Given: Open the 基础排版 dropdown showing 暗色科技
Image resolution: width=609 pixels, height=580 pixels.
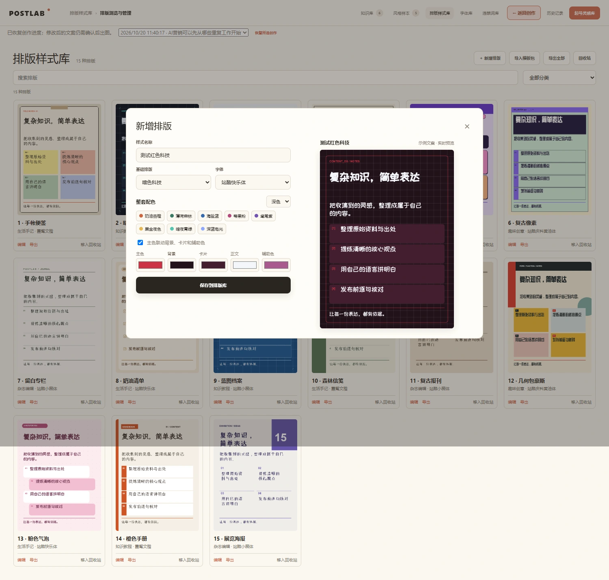Looking at the screenshot, I should 173,182.
